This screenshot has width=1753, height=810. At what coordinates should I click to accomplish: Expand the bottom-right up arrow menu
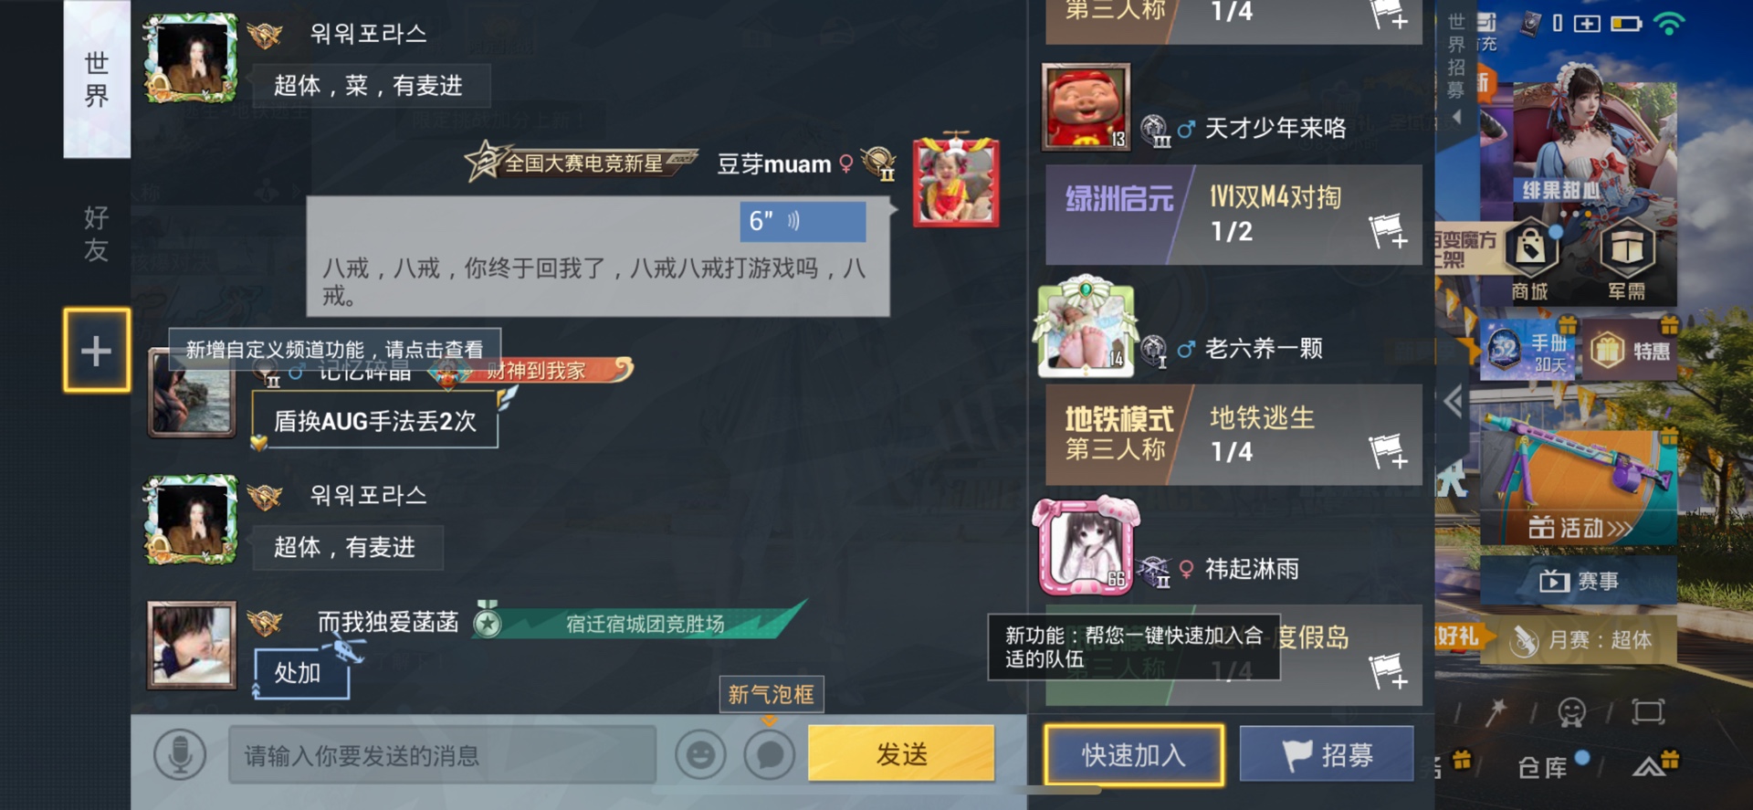pyautogui.click(x=1650, y=767)
